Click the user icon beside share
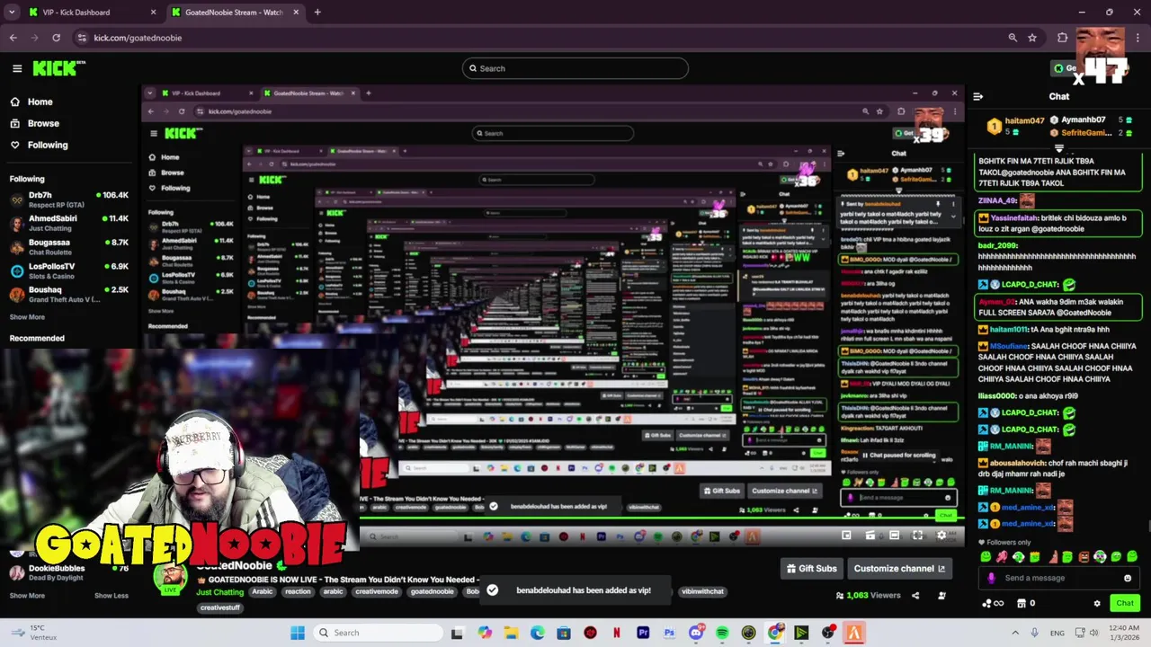The image size is (1151, 647). (941, 595)
